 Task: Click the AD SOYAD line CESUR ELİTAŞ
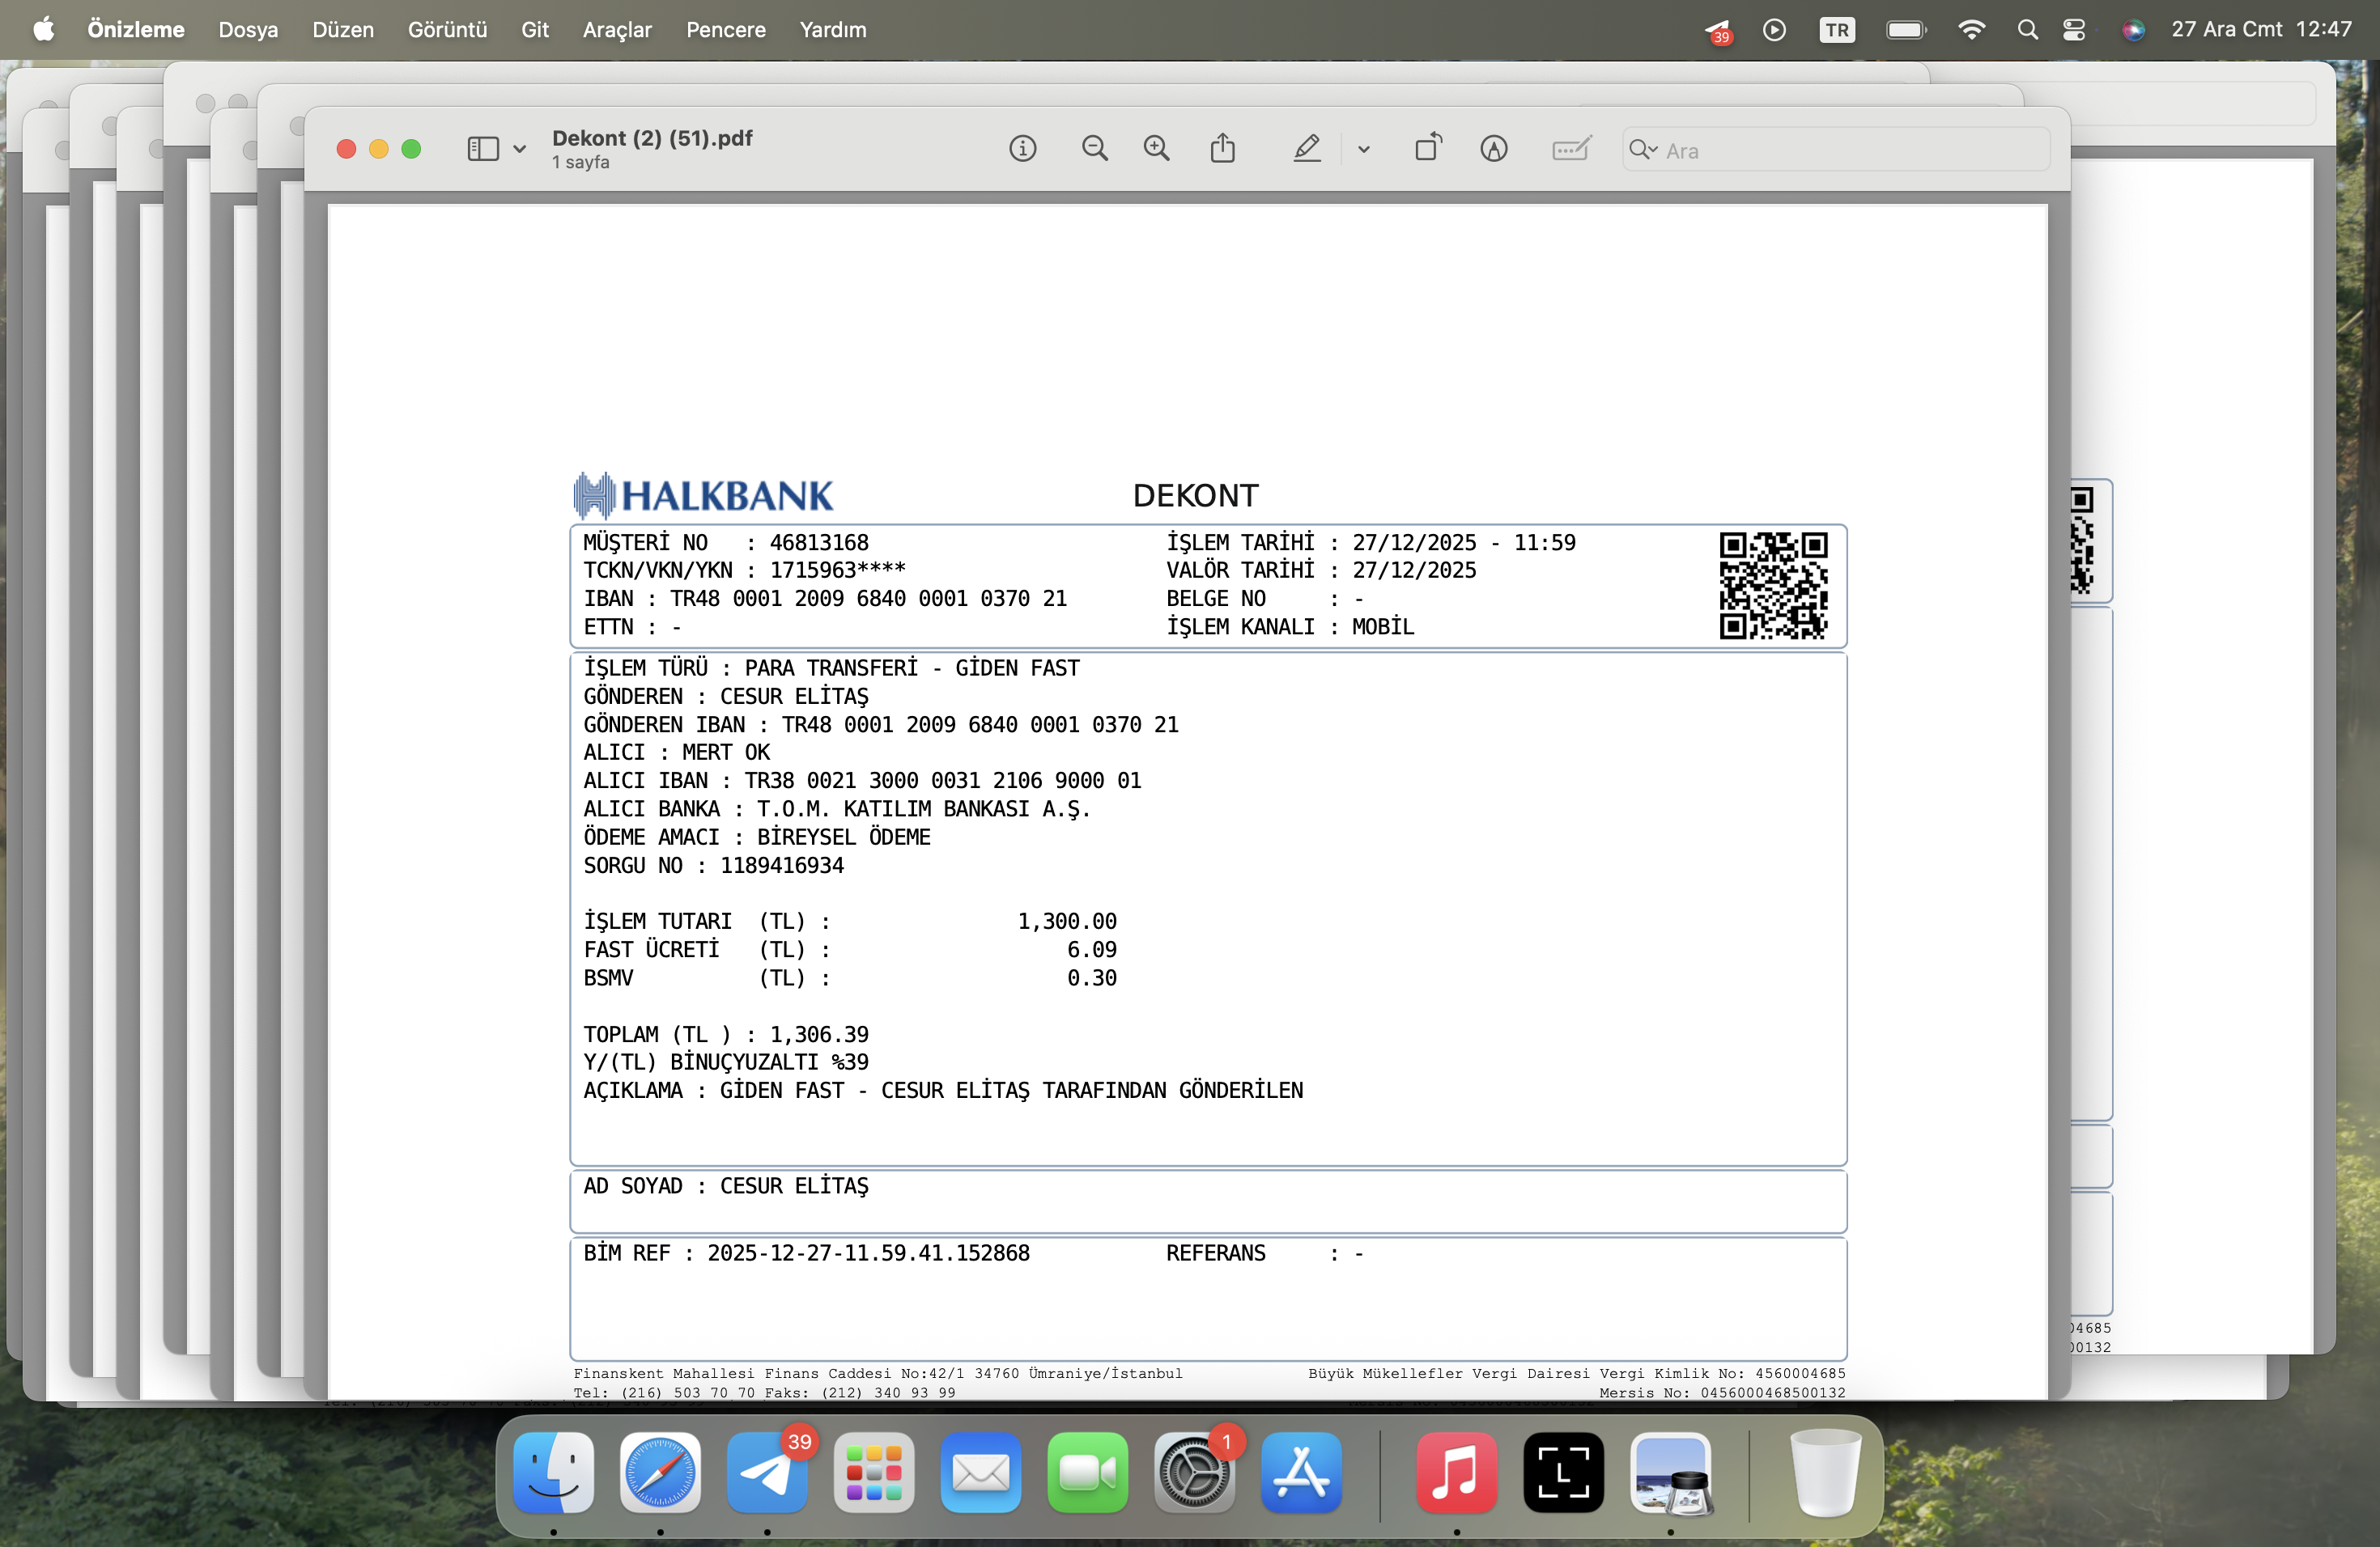726,1186
